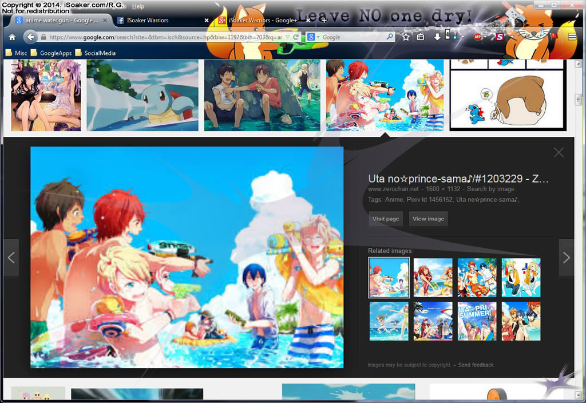Go to the browser home page

(12, 37)
